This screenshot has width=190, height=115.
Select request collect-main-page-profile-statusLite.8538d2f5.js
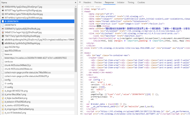[37, 76]
